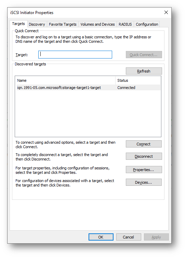The image size is (186, 258).
Task: Go to the RADIUS tab
Action: 125,24
